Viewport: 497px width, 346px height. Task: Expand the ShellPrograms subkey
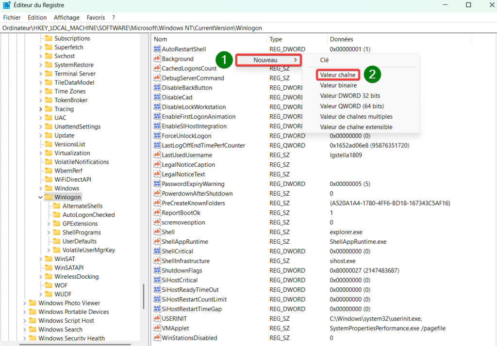pos(49,232)
